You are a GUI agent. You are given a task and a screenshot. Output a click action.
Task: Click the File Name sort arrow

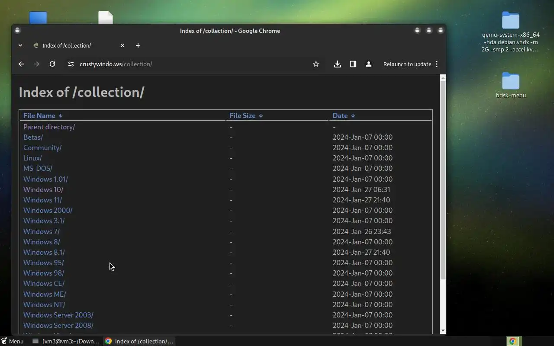tap(61, 116)
